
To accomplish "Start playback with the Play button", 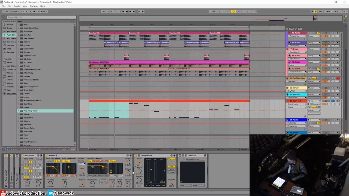I will [x=123, y=11].
